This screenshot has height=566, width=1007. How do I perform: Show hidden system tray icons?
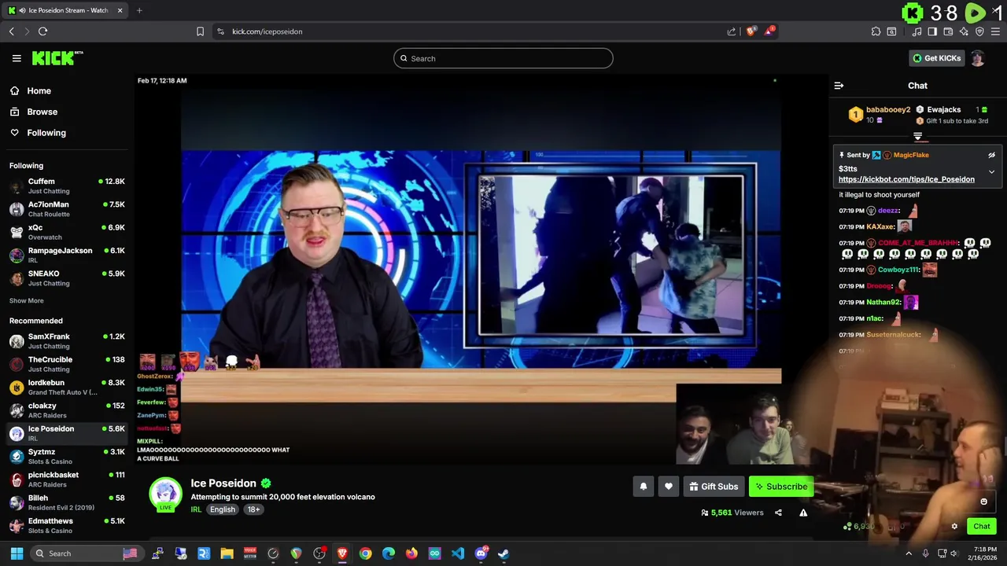tap(909, 553)
